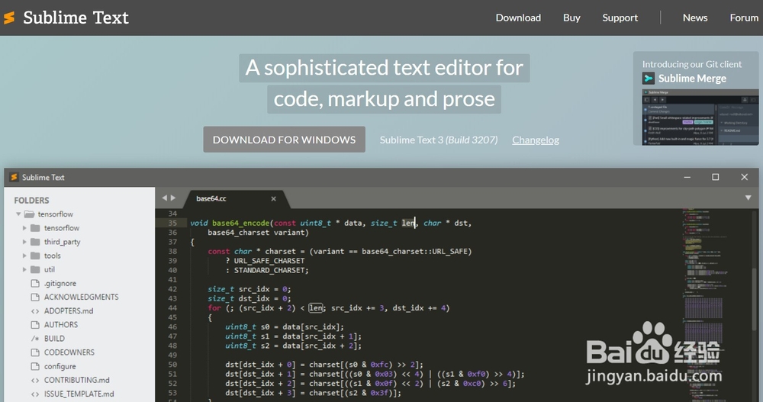Select the .gitignore file icon
This screenshot has width=763, height=402.
[35, 283]
